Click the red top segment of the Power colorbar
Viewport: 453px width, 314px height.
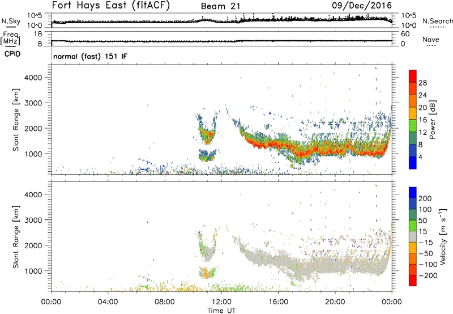[413, 76]
